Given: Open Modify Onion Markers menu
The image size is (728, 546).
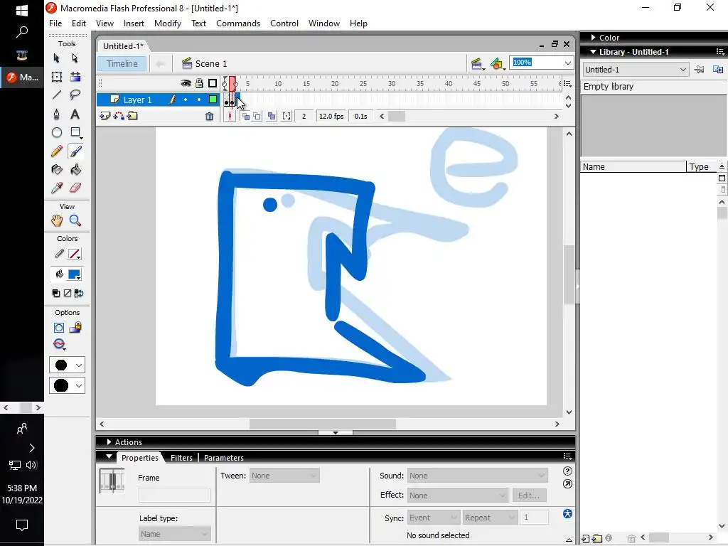Looking at the screenshot, I should 287,117.
